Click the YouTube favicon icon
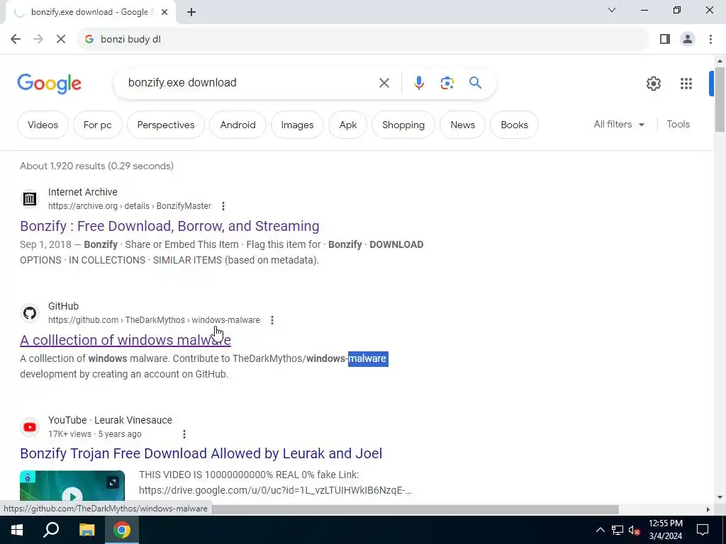Viewport: 726px width, 544px height. pyautogui.click(x=30, y=427)
